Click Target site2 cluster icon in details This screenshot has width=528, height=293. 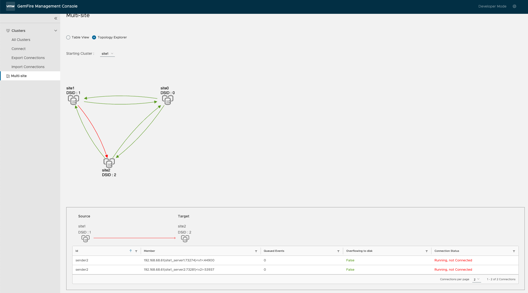[x=185, y=239]
